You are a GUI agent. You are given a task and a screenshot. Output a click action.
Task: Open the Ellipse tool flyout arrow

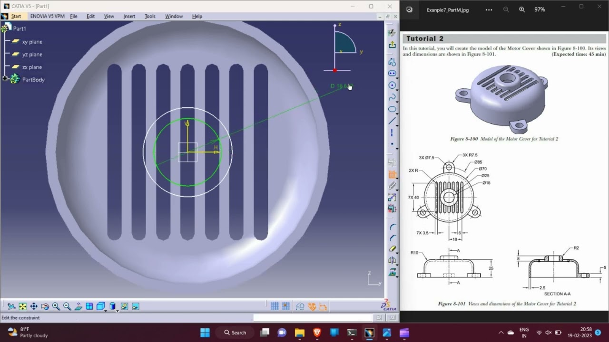point(397,113)
